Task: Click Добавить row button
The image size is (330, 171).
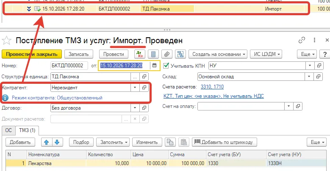Action: tap(20, 142)
